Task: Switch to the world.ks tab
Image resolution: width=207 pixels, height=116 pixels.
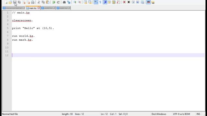Action: tap(48, 8)
